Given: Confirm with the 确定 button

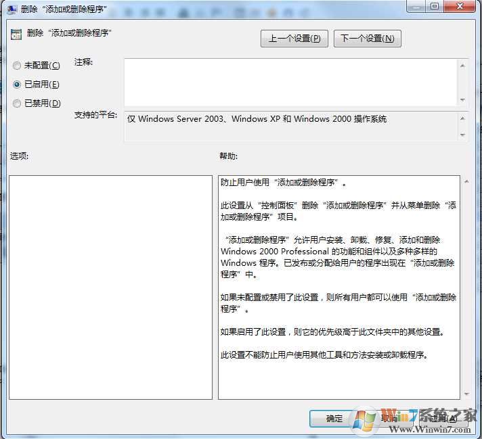Looking at the screenshot, I should 334,419.
